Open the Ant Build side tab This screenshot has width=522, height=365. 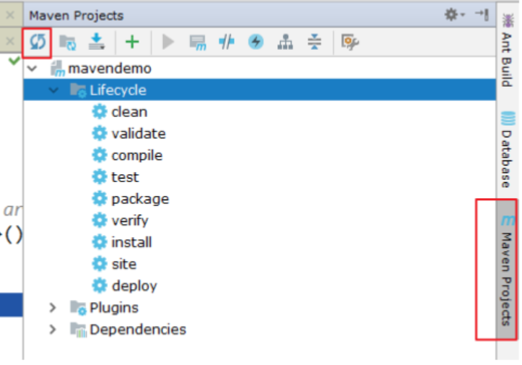coord(507,51)
